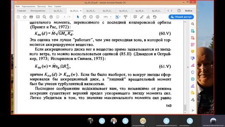This screenshot has width=225, height=127.
Task: Add a comment with speech bubble icon
Action: [135, 17]
